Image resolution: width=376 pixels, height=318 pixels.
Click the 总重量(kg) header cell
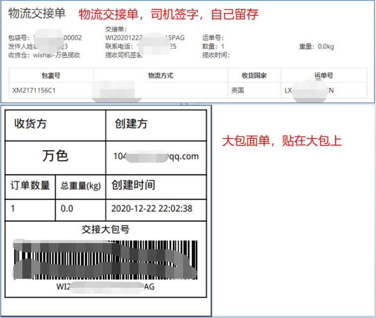(80, 186)
